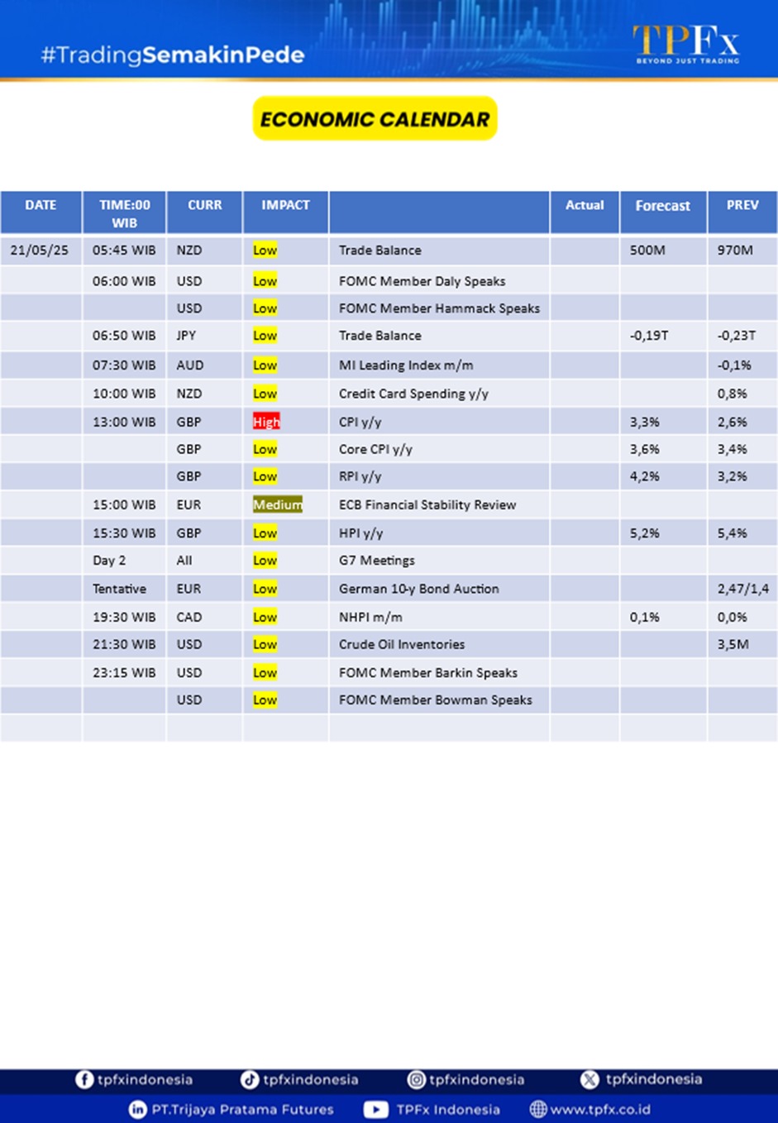Click the 21/05/25 date cell
The width and height of the screenshot is (778, 1123).
[40, 251]
